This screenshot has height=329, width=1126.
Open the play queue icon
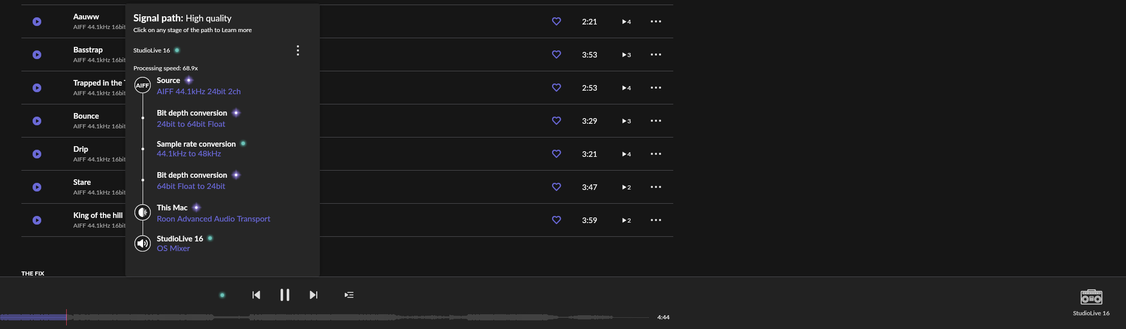pyautogui.click(x=349, y=295)
